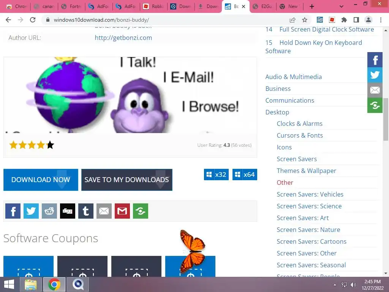
Task: Click the page vertical scrollbar thumb
Action: 386,119
